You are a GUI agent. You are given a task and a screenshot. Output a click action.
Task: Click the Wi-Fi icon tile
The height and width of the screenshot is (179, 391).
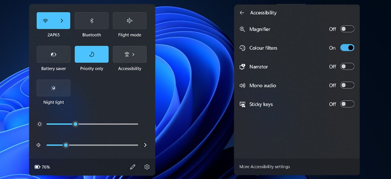click(45, 21)
